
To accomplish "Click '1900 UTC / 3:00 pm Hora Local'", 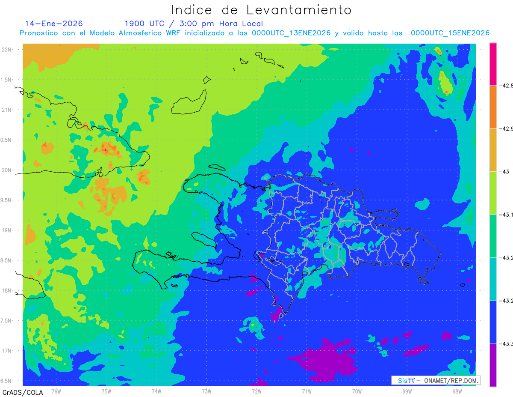I will point(194,24).
